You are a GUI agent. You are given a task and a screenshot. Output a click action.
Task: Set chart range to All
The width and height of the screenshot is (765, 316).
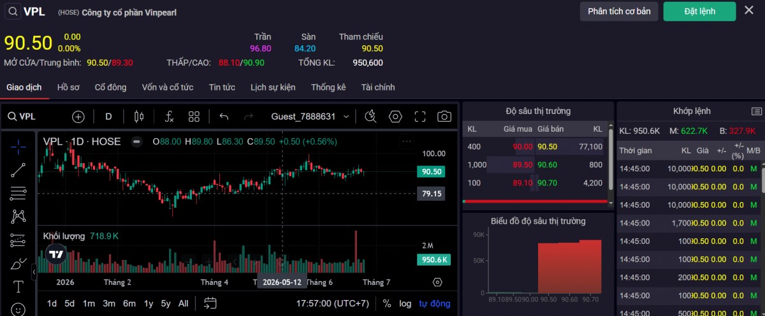(183, 303)
